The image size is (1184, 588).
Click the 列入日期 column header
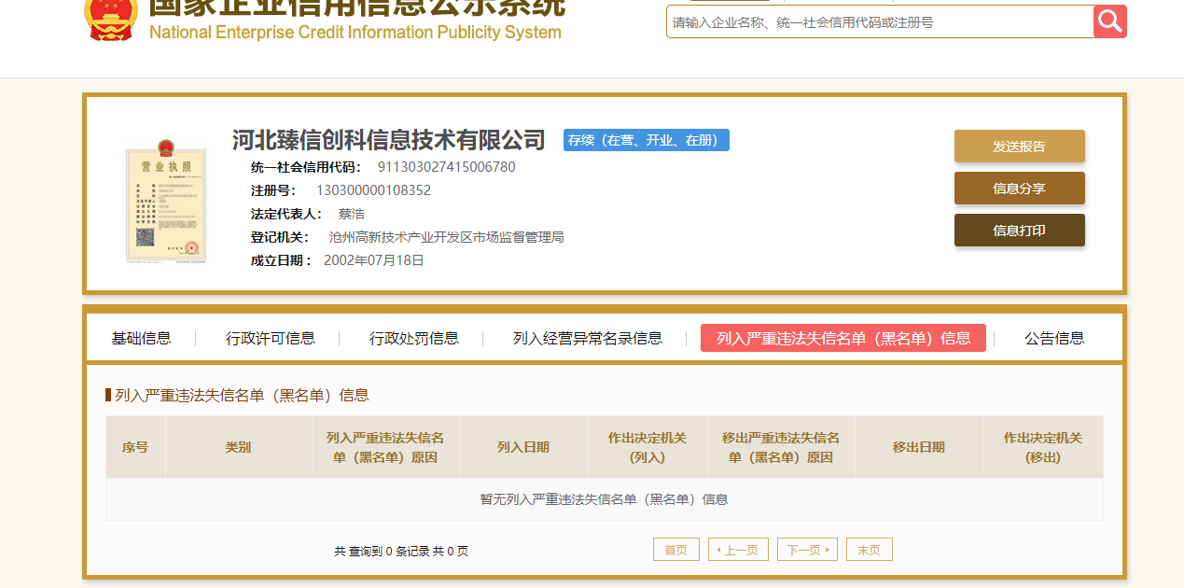[x=523, y=447]
